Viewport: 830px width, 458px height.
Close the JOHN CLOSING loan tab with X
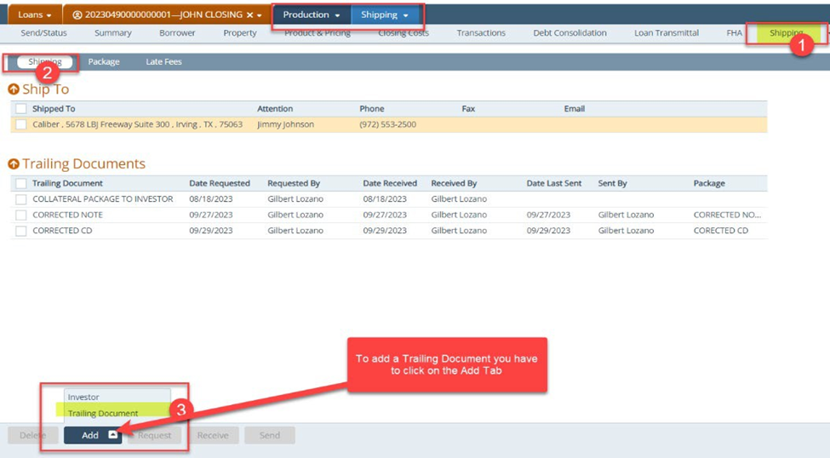point(249,14)
